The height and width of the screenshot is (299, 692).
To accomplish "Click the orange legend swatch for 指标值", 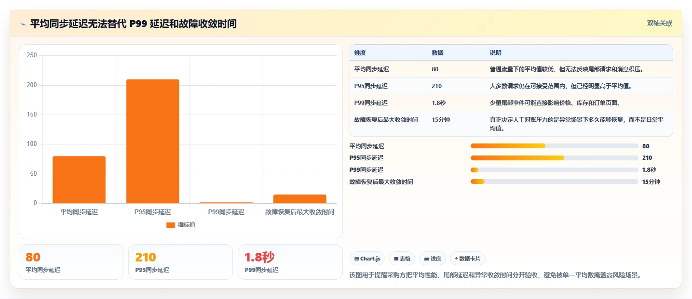I will click(x=171, y=225).
